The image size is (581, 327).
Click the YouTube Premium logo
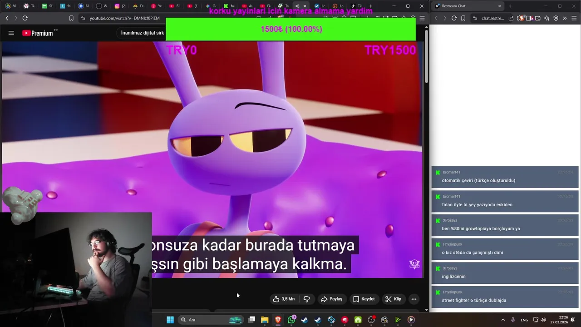tap(38, 33)
